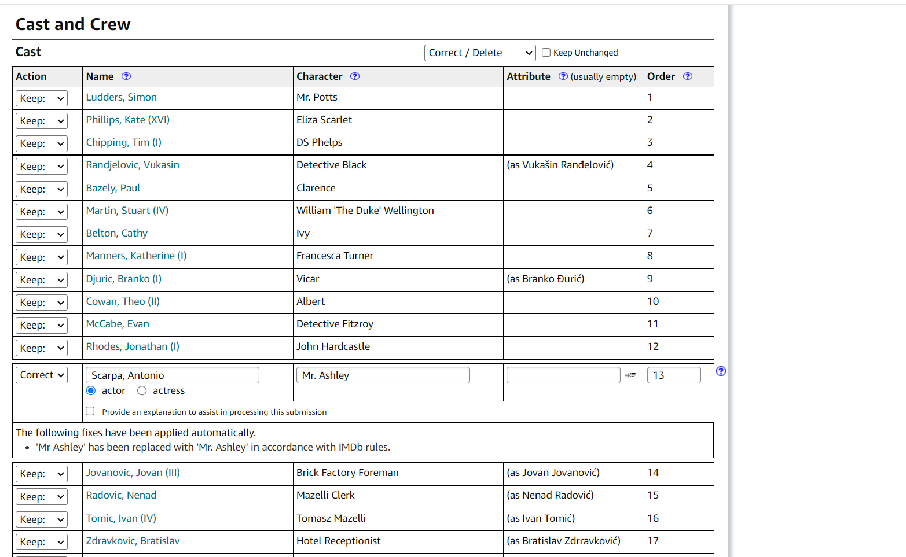906x557 pixels.
Task: Open help for the Name column
Action: click(126, 76)
